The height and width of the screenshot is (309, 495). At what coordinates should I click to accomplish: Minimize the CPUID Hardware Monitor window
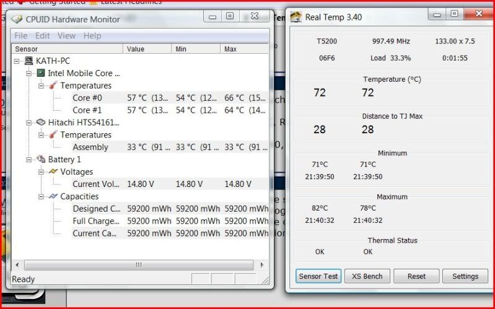(x=212, y=17)
